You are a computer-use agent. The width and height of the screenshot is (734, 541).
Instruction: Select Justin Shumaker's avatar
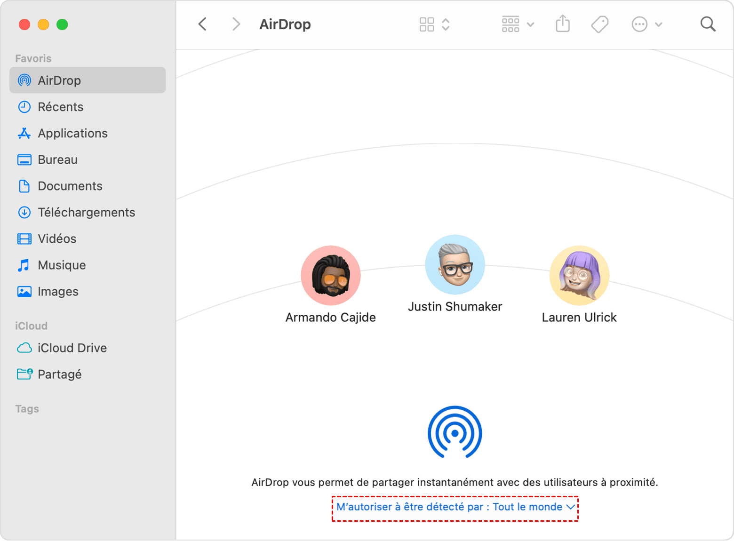tap(455, 264)
